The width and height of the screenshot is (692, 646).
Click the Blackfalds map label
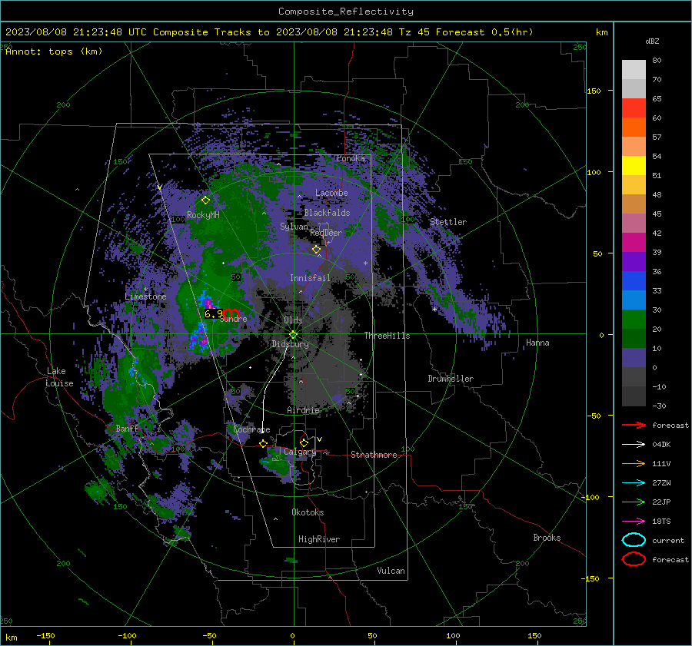[327, 213]
